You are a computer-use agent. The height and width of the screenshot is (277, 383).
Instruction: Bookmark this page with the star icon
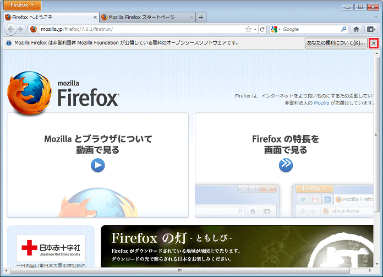point(248,29)
